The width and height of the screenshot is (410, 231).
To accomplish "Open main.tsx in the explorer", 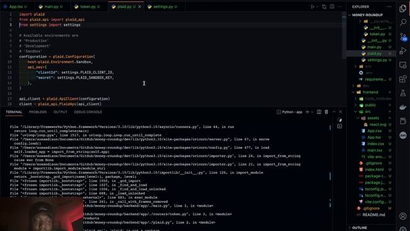I will tap(374, 150).
